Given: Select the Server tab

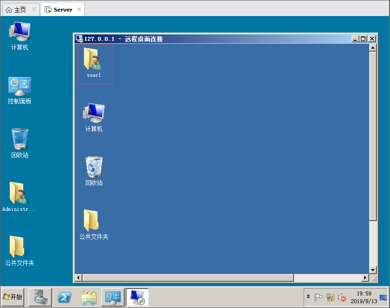Looking at the screenshot, I should [63, 9].
